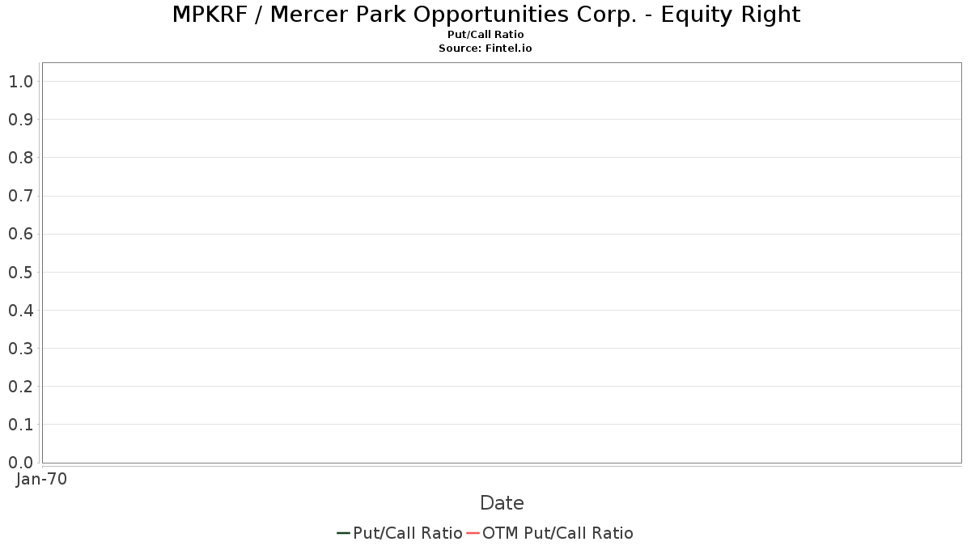Click the 0.6 y-axis tick label

[20, 234]
